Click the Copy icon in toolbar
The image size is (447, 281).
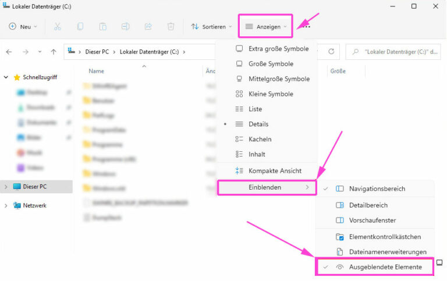pos(80,27)
